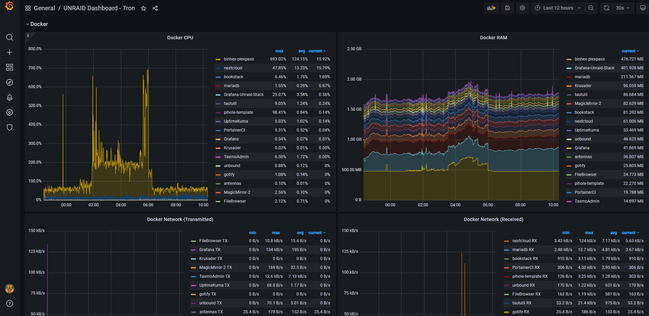Open the Grafana home logo
This screenshot has height=316, width=649.
click(x=10, y=6)
